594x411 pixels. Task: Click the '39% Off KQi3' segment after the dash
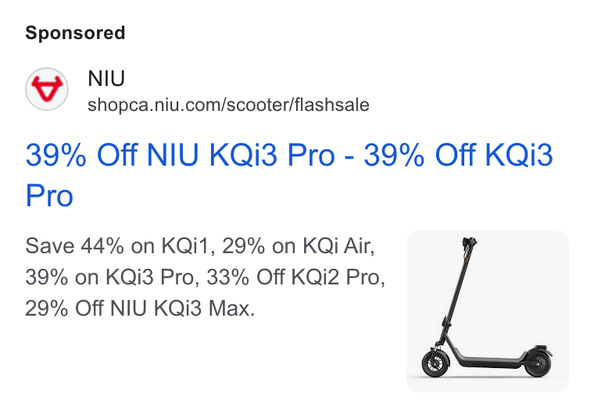[x=458, y=155]
